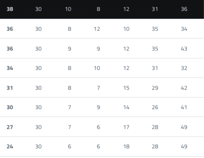Select the cell showing 15

(126, 88)
